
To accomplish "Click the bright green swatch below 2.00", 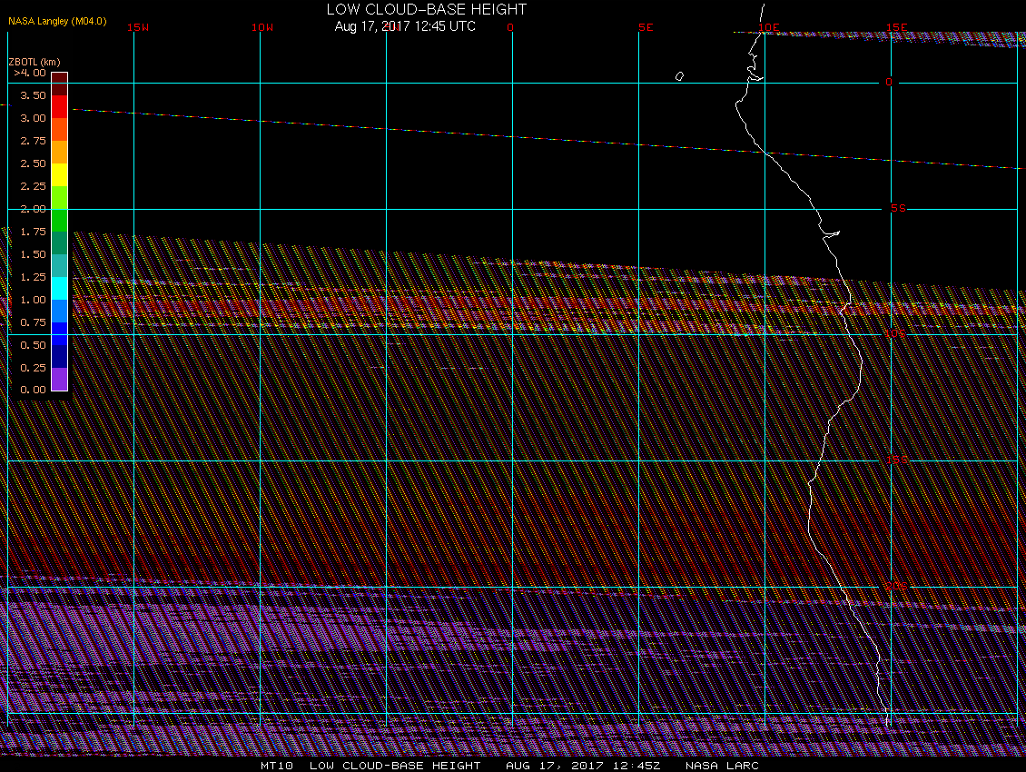I will (59, 220).
